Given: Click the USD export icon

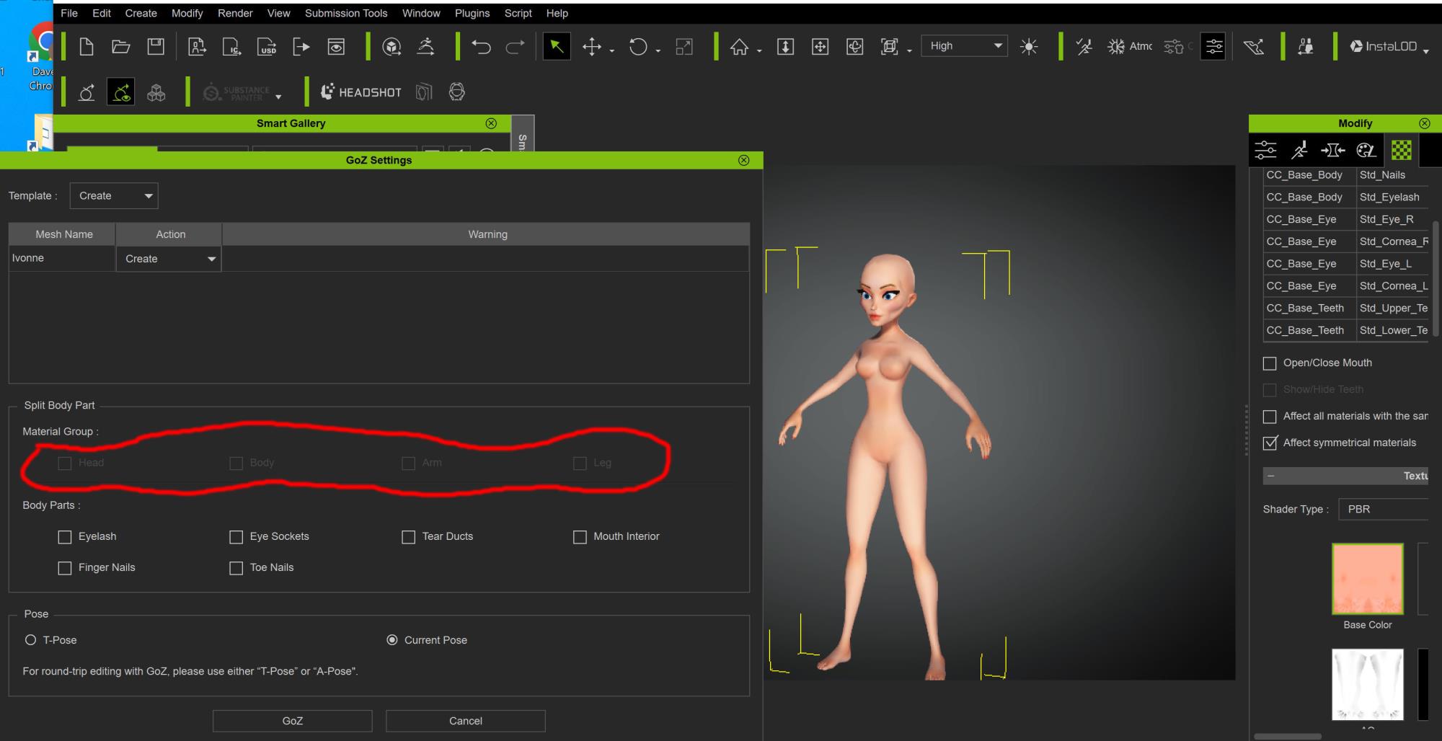Looking at the screenshot, I should click(x=267, y=47).
